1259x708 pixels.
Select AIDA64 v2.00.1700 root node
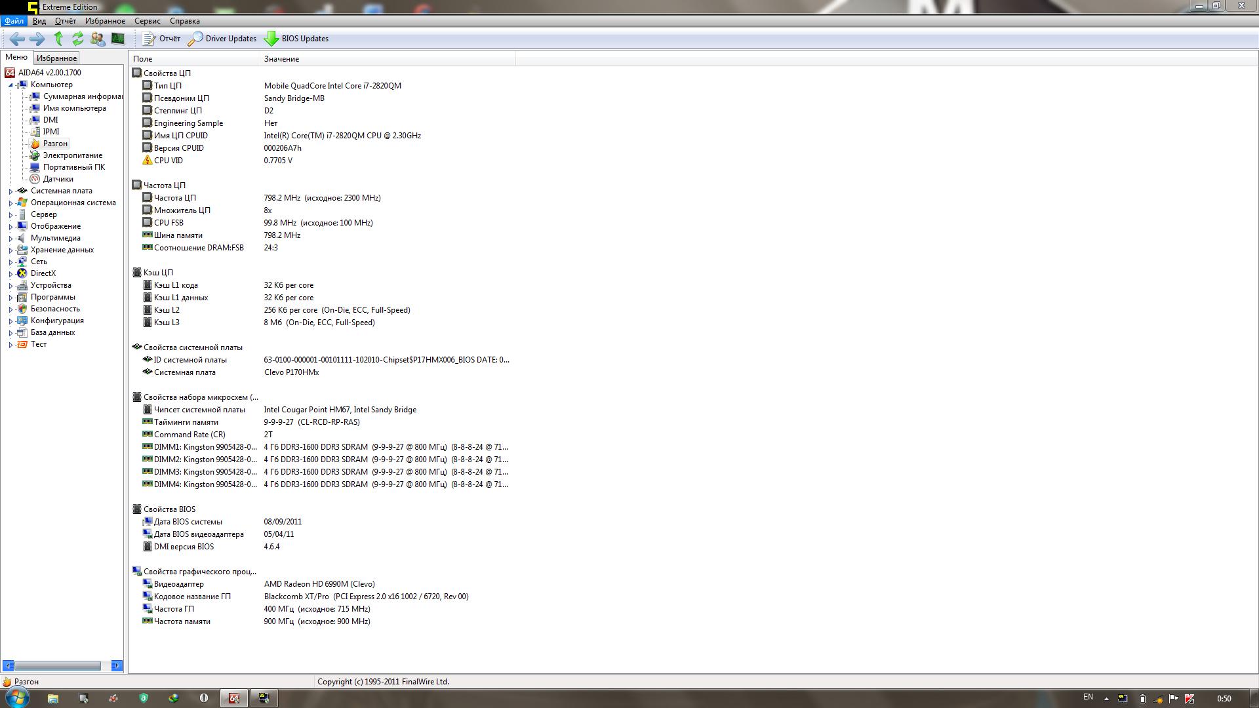(x=50, y=73)
